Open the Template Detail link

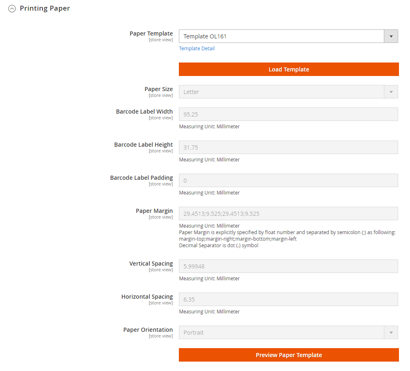(197, 49)
